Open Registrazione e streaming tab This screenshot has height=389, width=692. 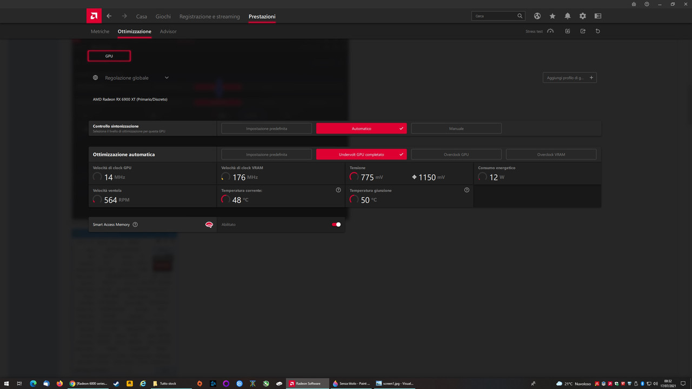click(x=209, y=17)
